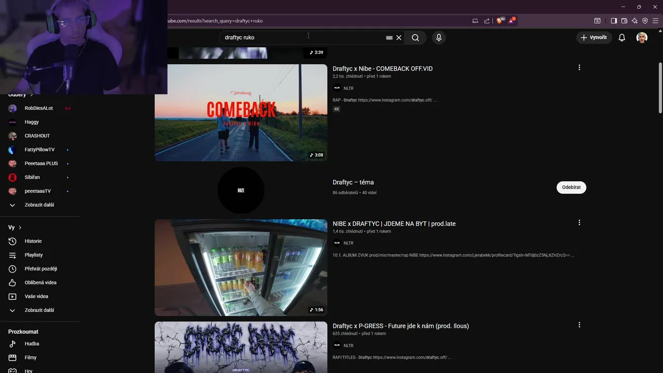Open Draftyc – téma channel name
The image size is (663, 373).
(x=353, y=182)
